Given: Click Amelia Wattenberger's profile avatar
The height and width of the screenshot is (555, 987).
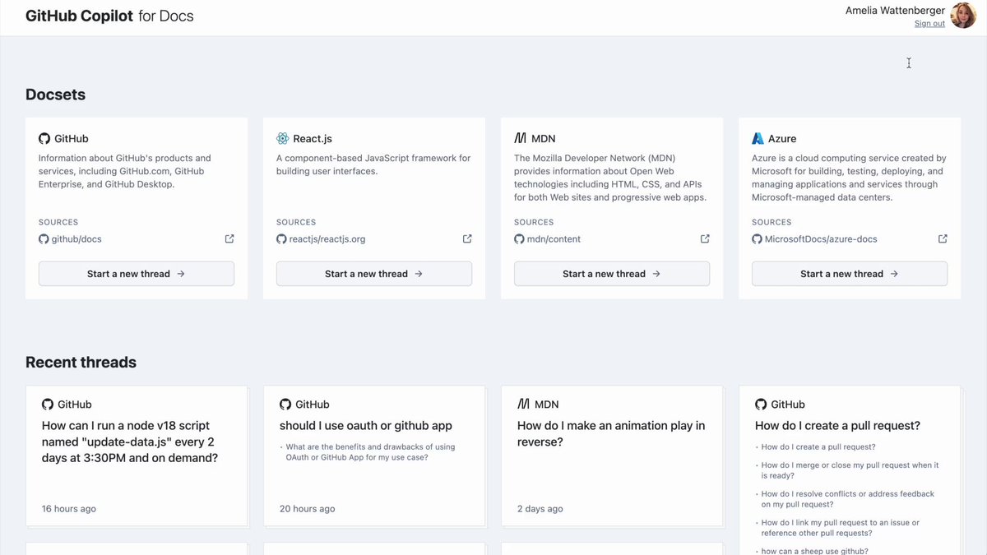Looking at the screenshot, I should (x=963, y=16).
